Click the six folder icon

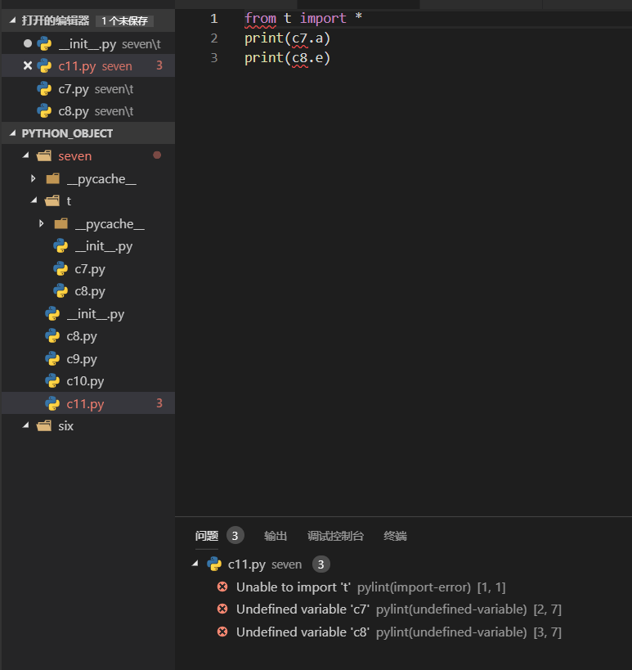pyautogui.click(x=44, y=426)
